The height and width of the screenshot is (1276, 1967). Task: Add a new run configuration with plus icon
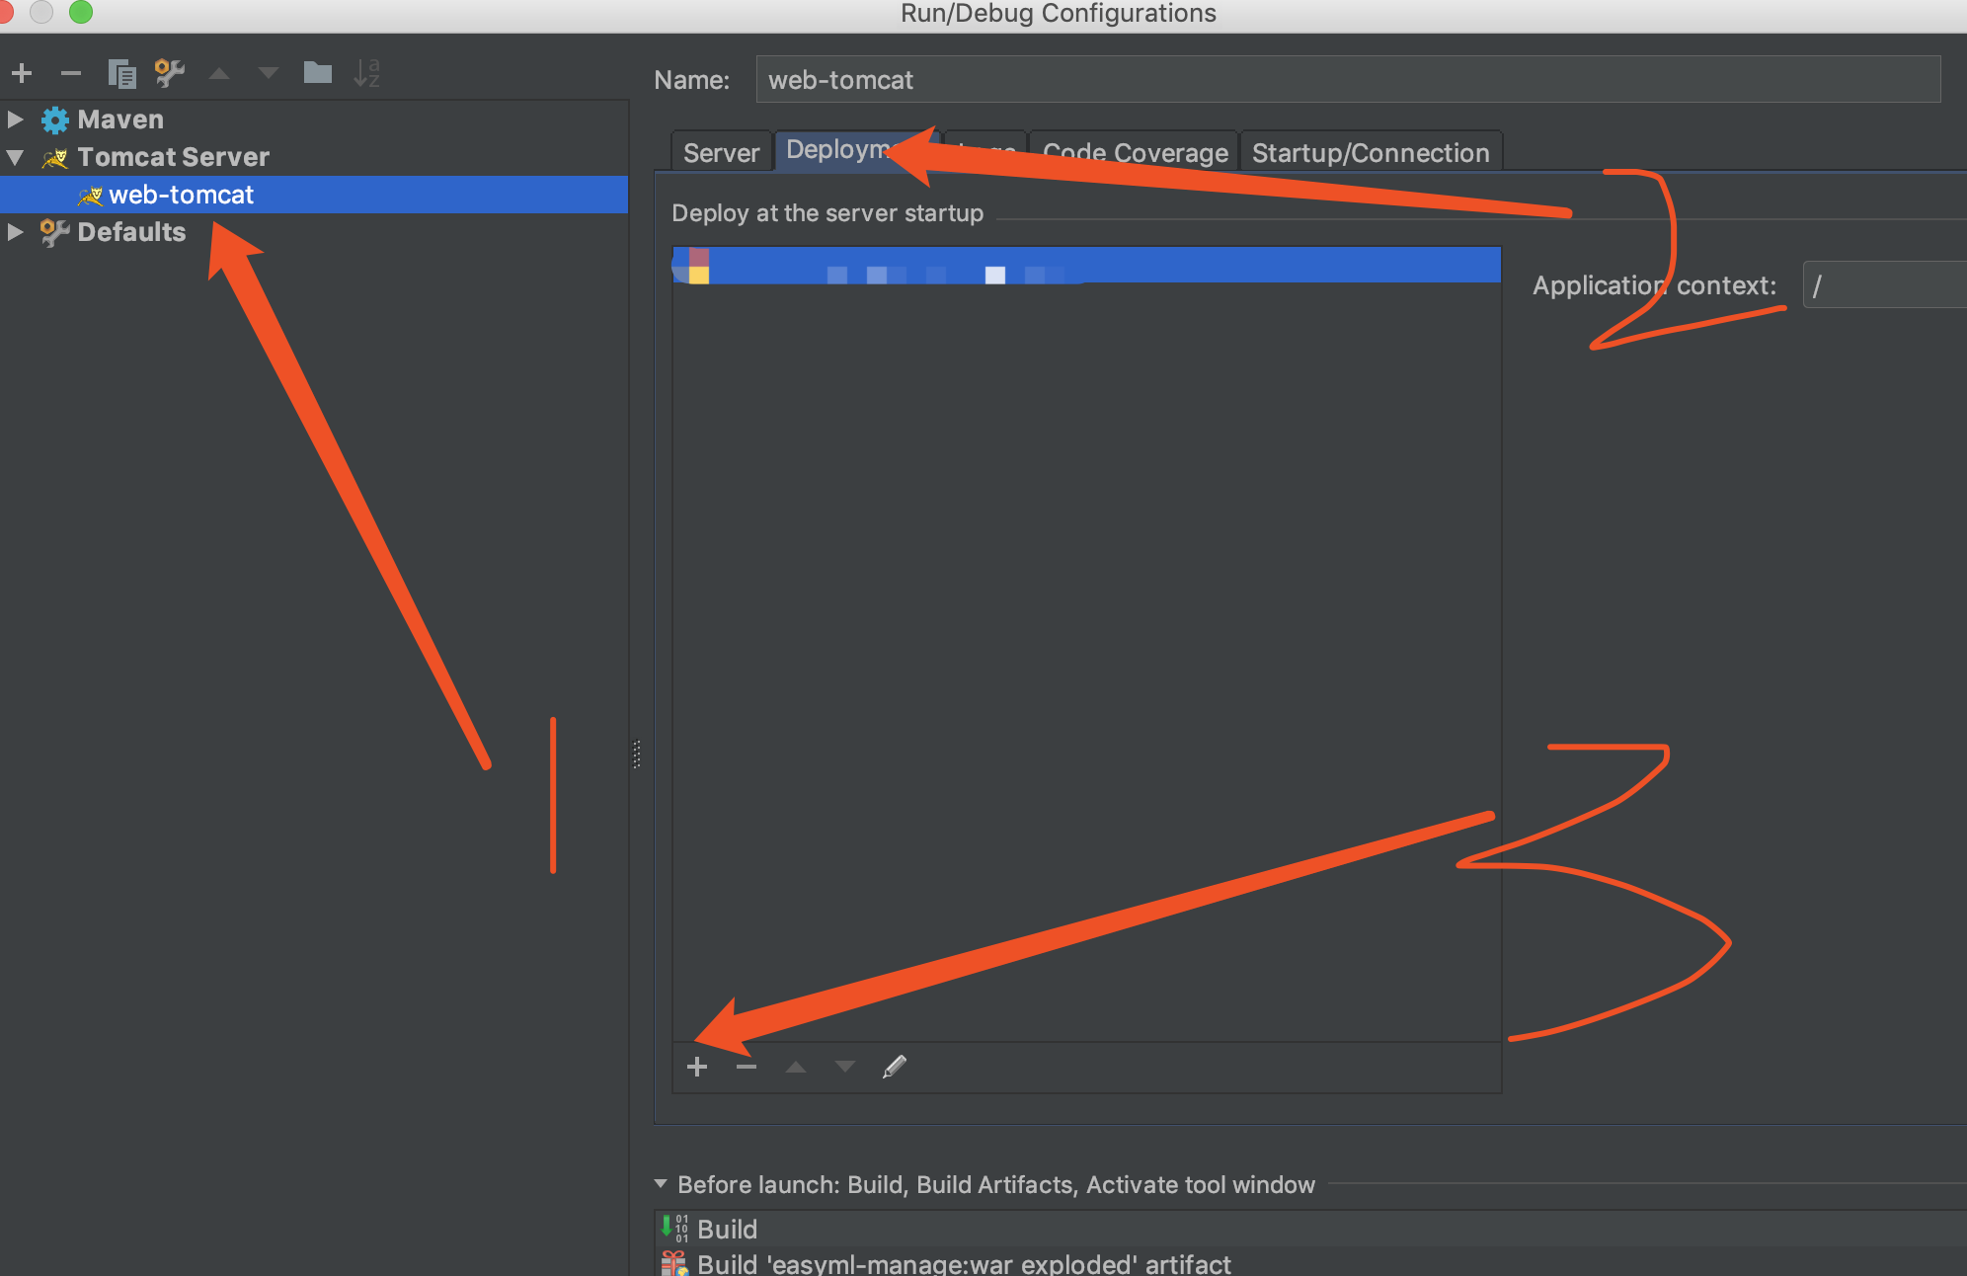[x=22, y=73]
